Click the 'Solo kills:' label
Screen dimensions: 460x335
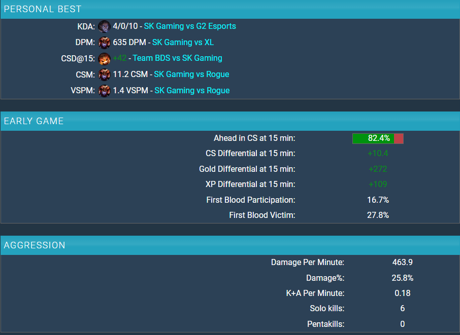[x=327, y=308]
